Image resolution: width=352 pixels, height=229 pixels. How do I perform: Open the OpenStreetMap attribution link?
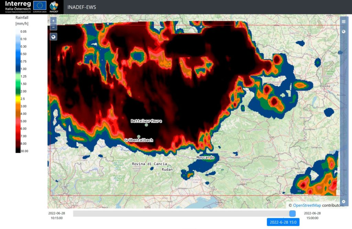[x=307, y=205]
